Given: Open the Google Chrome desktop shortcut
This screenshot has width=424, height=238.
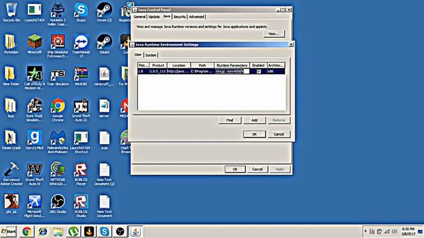Looking at the screenshot, I should 58,110.
